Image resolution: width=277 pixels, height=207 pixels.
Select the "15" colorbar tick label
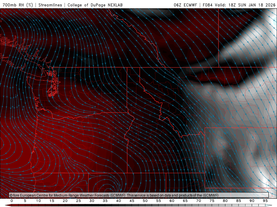(52, 201)
